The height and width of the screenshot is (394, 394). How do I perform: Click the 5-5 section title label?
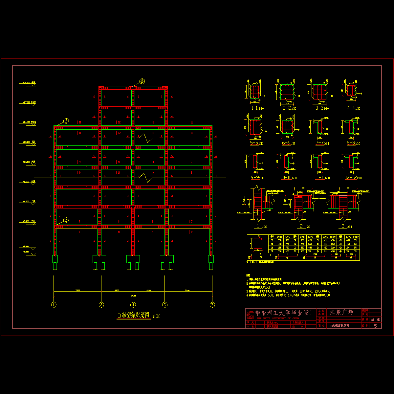click(254, 143)
